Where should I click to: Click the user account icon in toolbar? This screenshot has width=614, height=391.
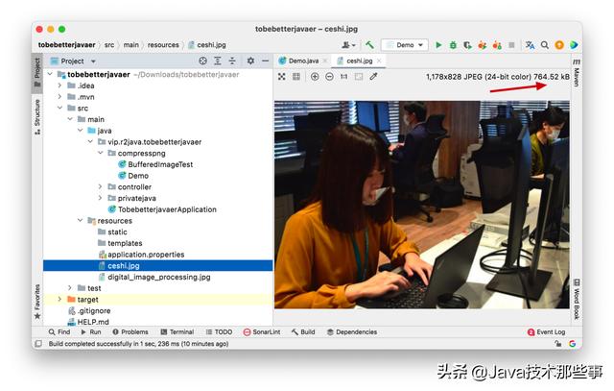[347, 45]
